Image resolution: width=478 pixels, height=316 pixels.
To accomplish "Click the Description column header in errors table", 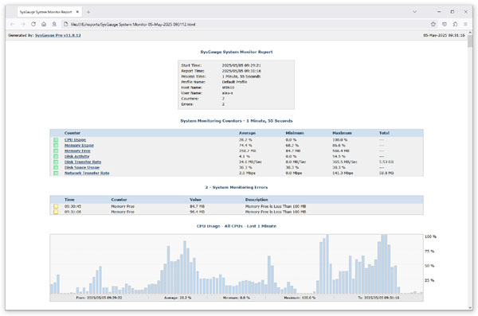I will tap(257, 200).
